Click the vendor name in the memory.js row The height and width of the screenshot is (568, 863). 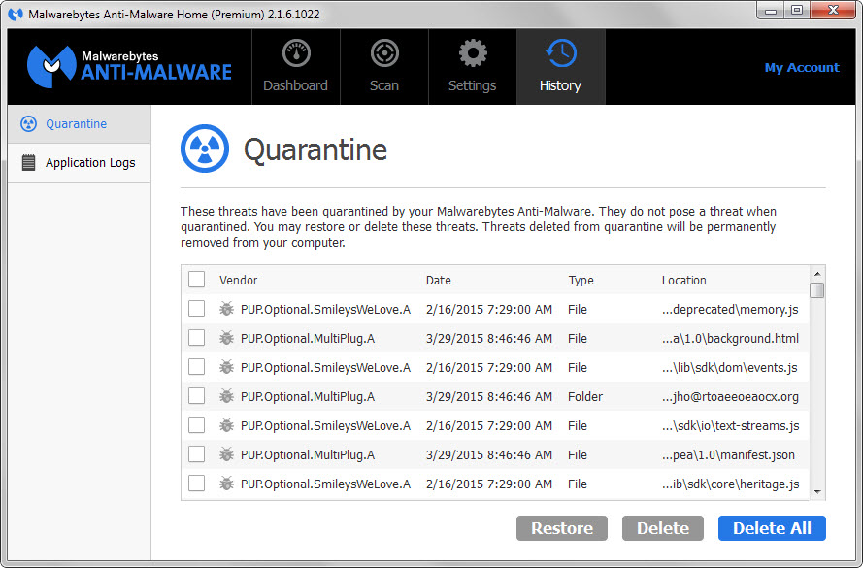326,310
